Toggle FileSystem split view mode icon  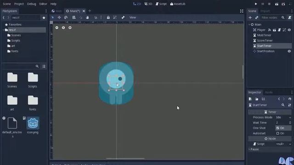44,66
